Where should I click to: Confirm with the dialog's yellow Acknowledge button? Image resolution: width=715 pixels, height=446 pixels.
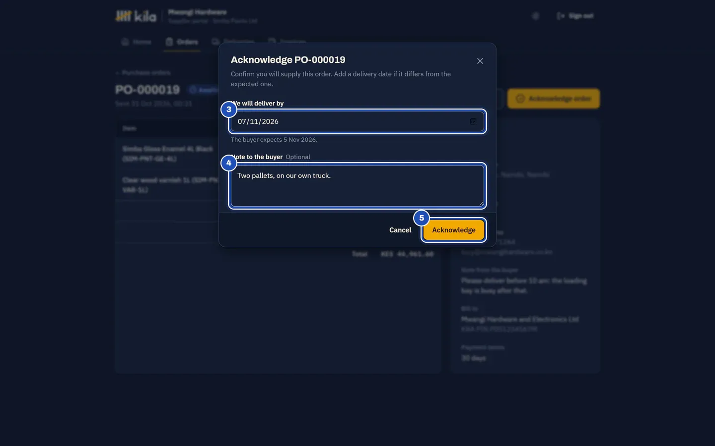pyautogui.click(x=454, y=230)
